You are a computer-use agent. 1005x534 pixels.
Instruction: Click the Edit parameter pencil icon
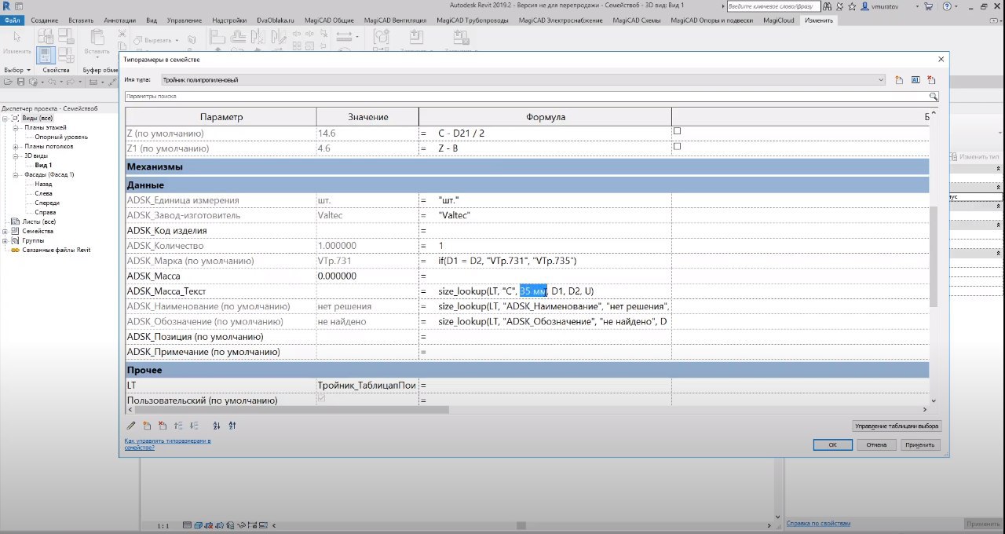pyautogui.click(x=131, y=426)
